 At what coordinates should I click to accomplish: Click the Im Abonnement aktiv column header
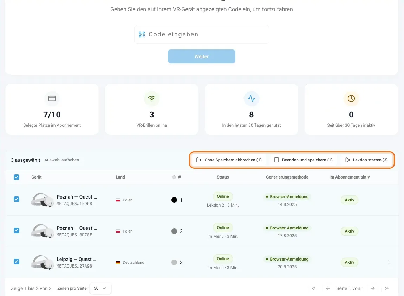[x=350, y=177]
